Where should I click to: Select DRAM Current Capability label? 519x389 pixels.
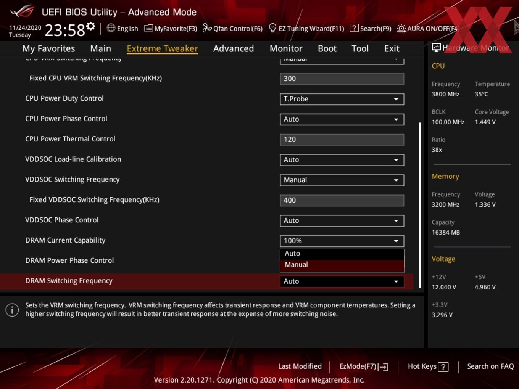65,240
